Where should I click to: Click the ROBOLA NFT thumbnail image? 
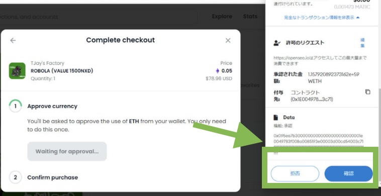pyautogui.click(x=17, y=71)
